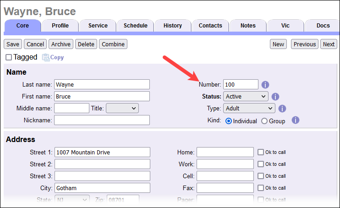Enable Ok to call for Home phone
340x208 pixels.
click(x=261, y=152)
